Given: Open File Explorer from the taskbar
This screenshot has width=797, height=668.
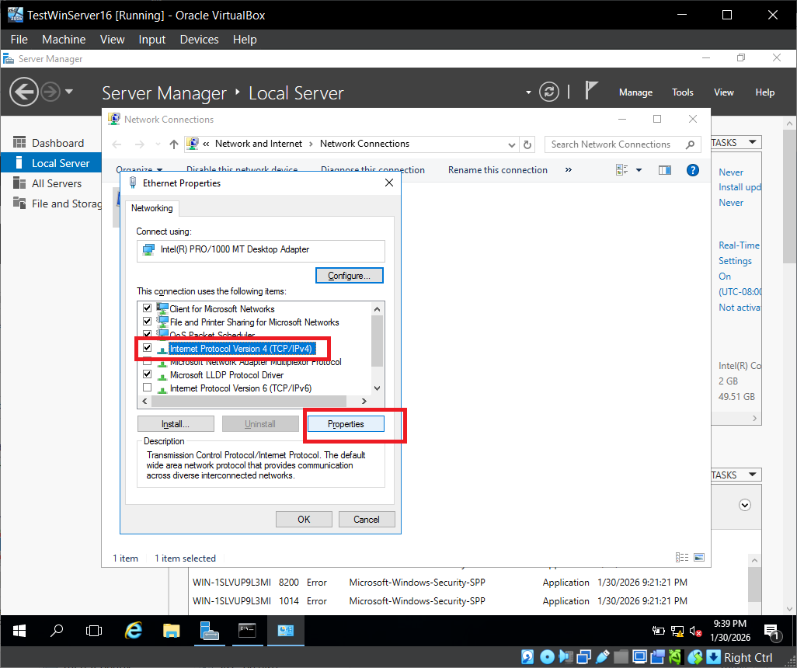Looking at the screenshot, I should (x=172, y=631).
